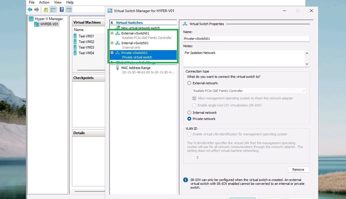Click the Test-VM01 virtual machine icon
The width and height of the screenshot is (346, 199).
75,36
